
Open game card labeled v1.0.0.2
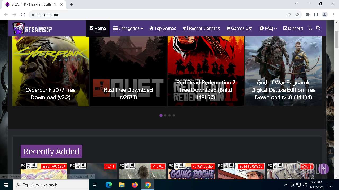[x=142, y=171]
